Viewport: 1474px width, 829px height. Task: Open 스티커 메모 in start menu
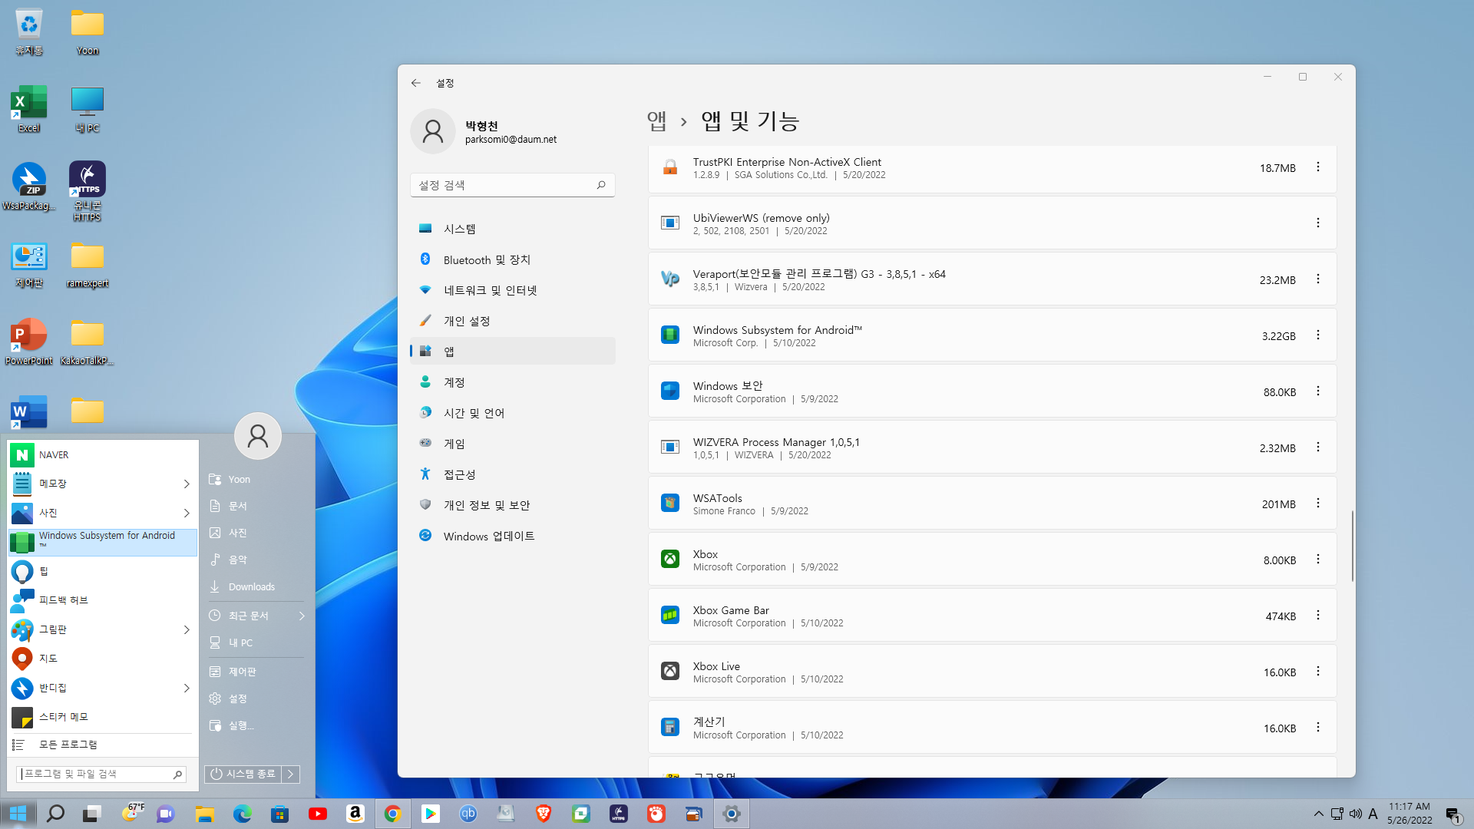[x=103, y=717]
